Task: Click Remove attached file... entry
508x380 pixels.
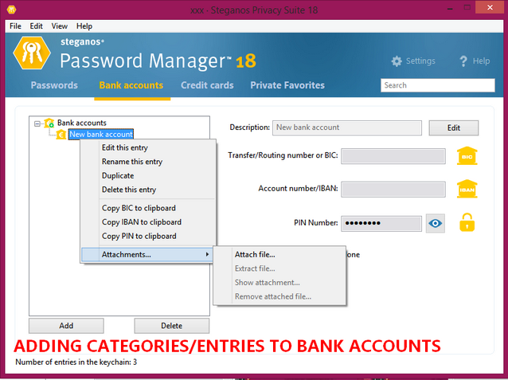Action: coord(279,296)
